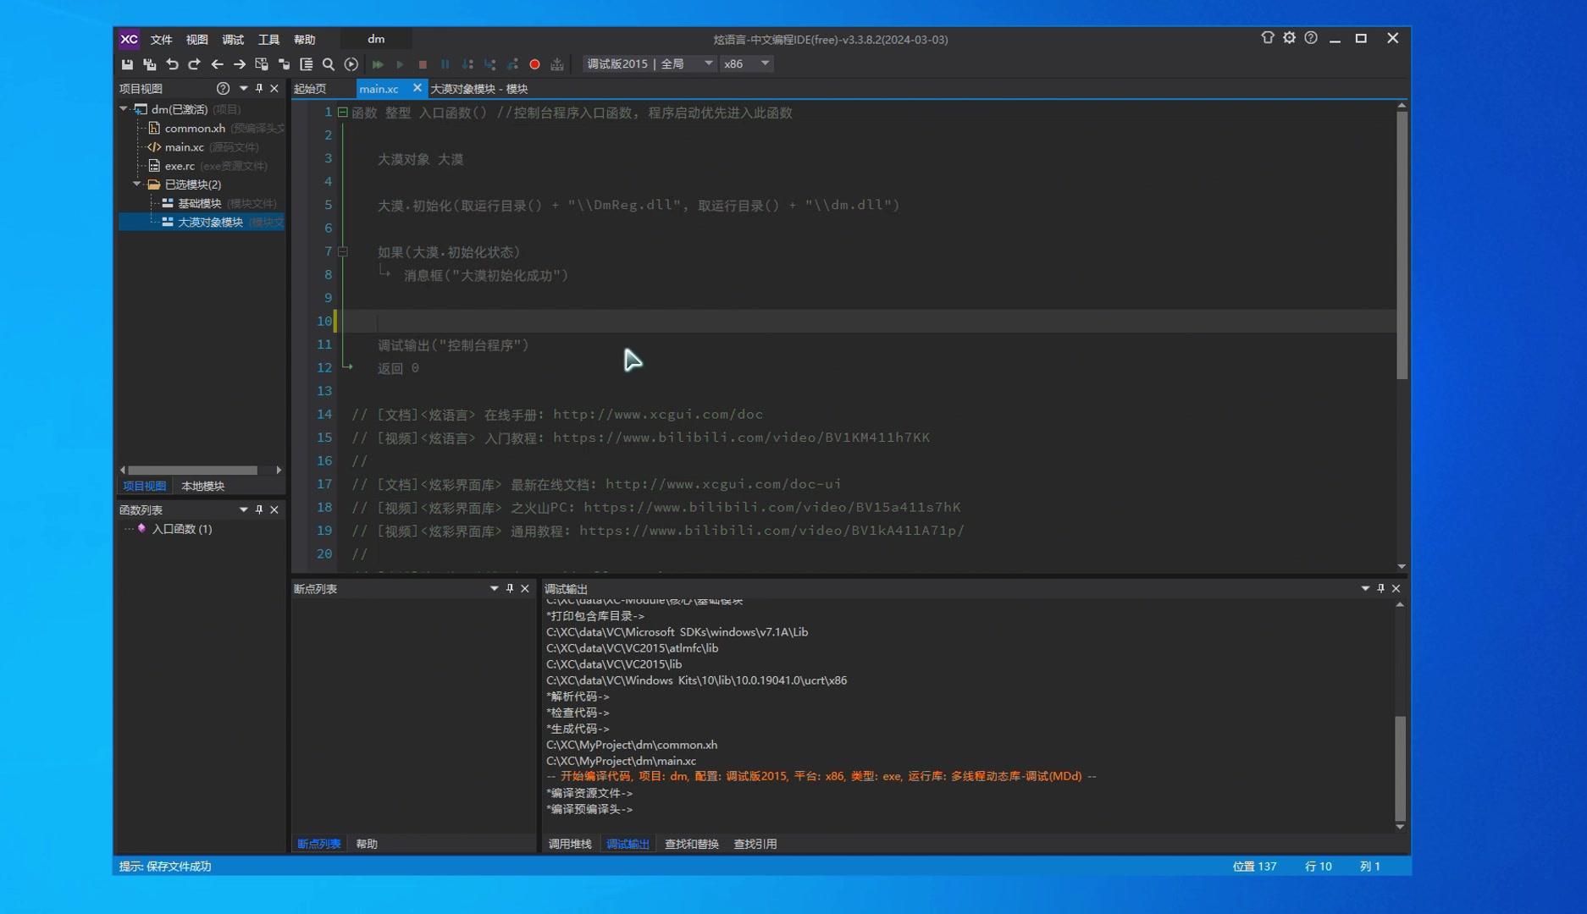Open the 项目视图 panel options arrow

pos(243,88)
